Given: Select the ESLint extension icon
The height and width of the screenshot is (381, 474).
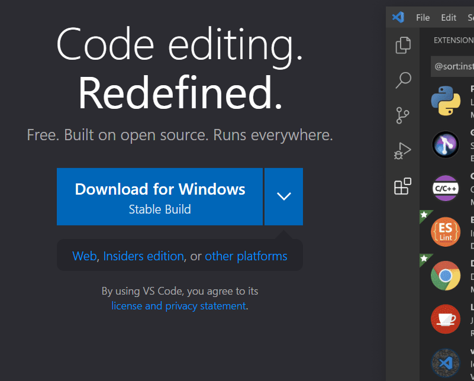Looking at the screenshot, I should 446,232.
